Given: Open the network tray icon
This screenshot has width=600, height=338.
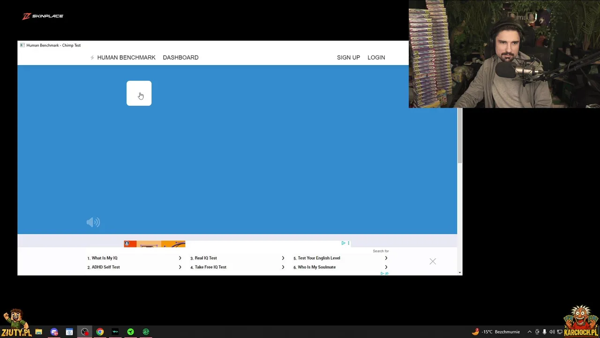Looking at the screenshot, I should [x=559, y=332].
